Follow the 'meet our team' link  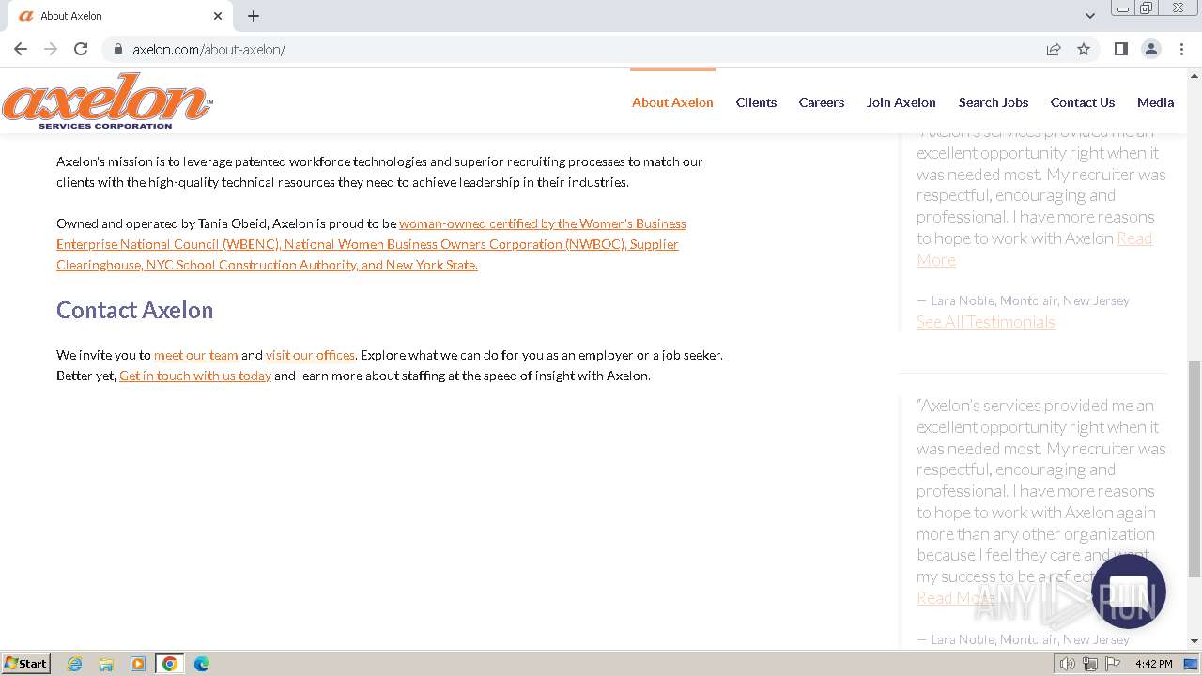point(196,355)
